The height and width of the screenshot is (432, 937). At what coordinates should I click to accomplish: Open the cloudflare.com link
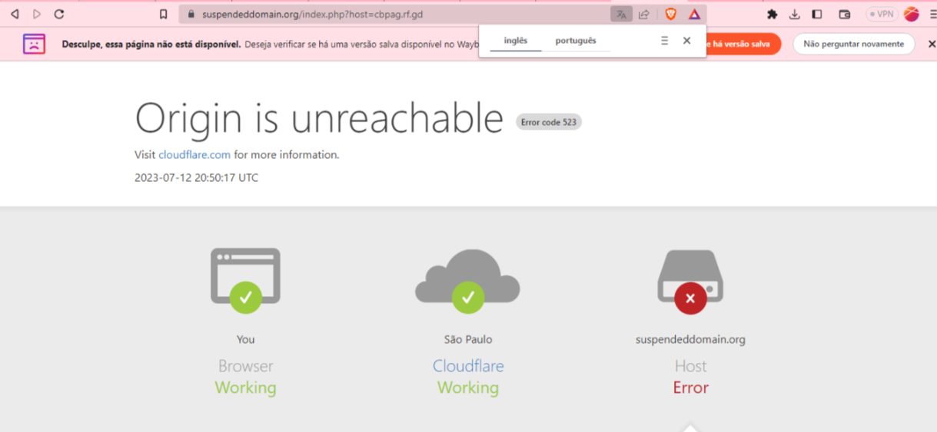pos(194,155)
